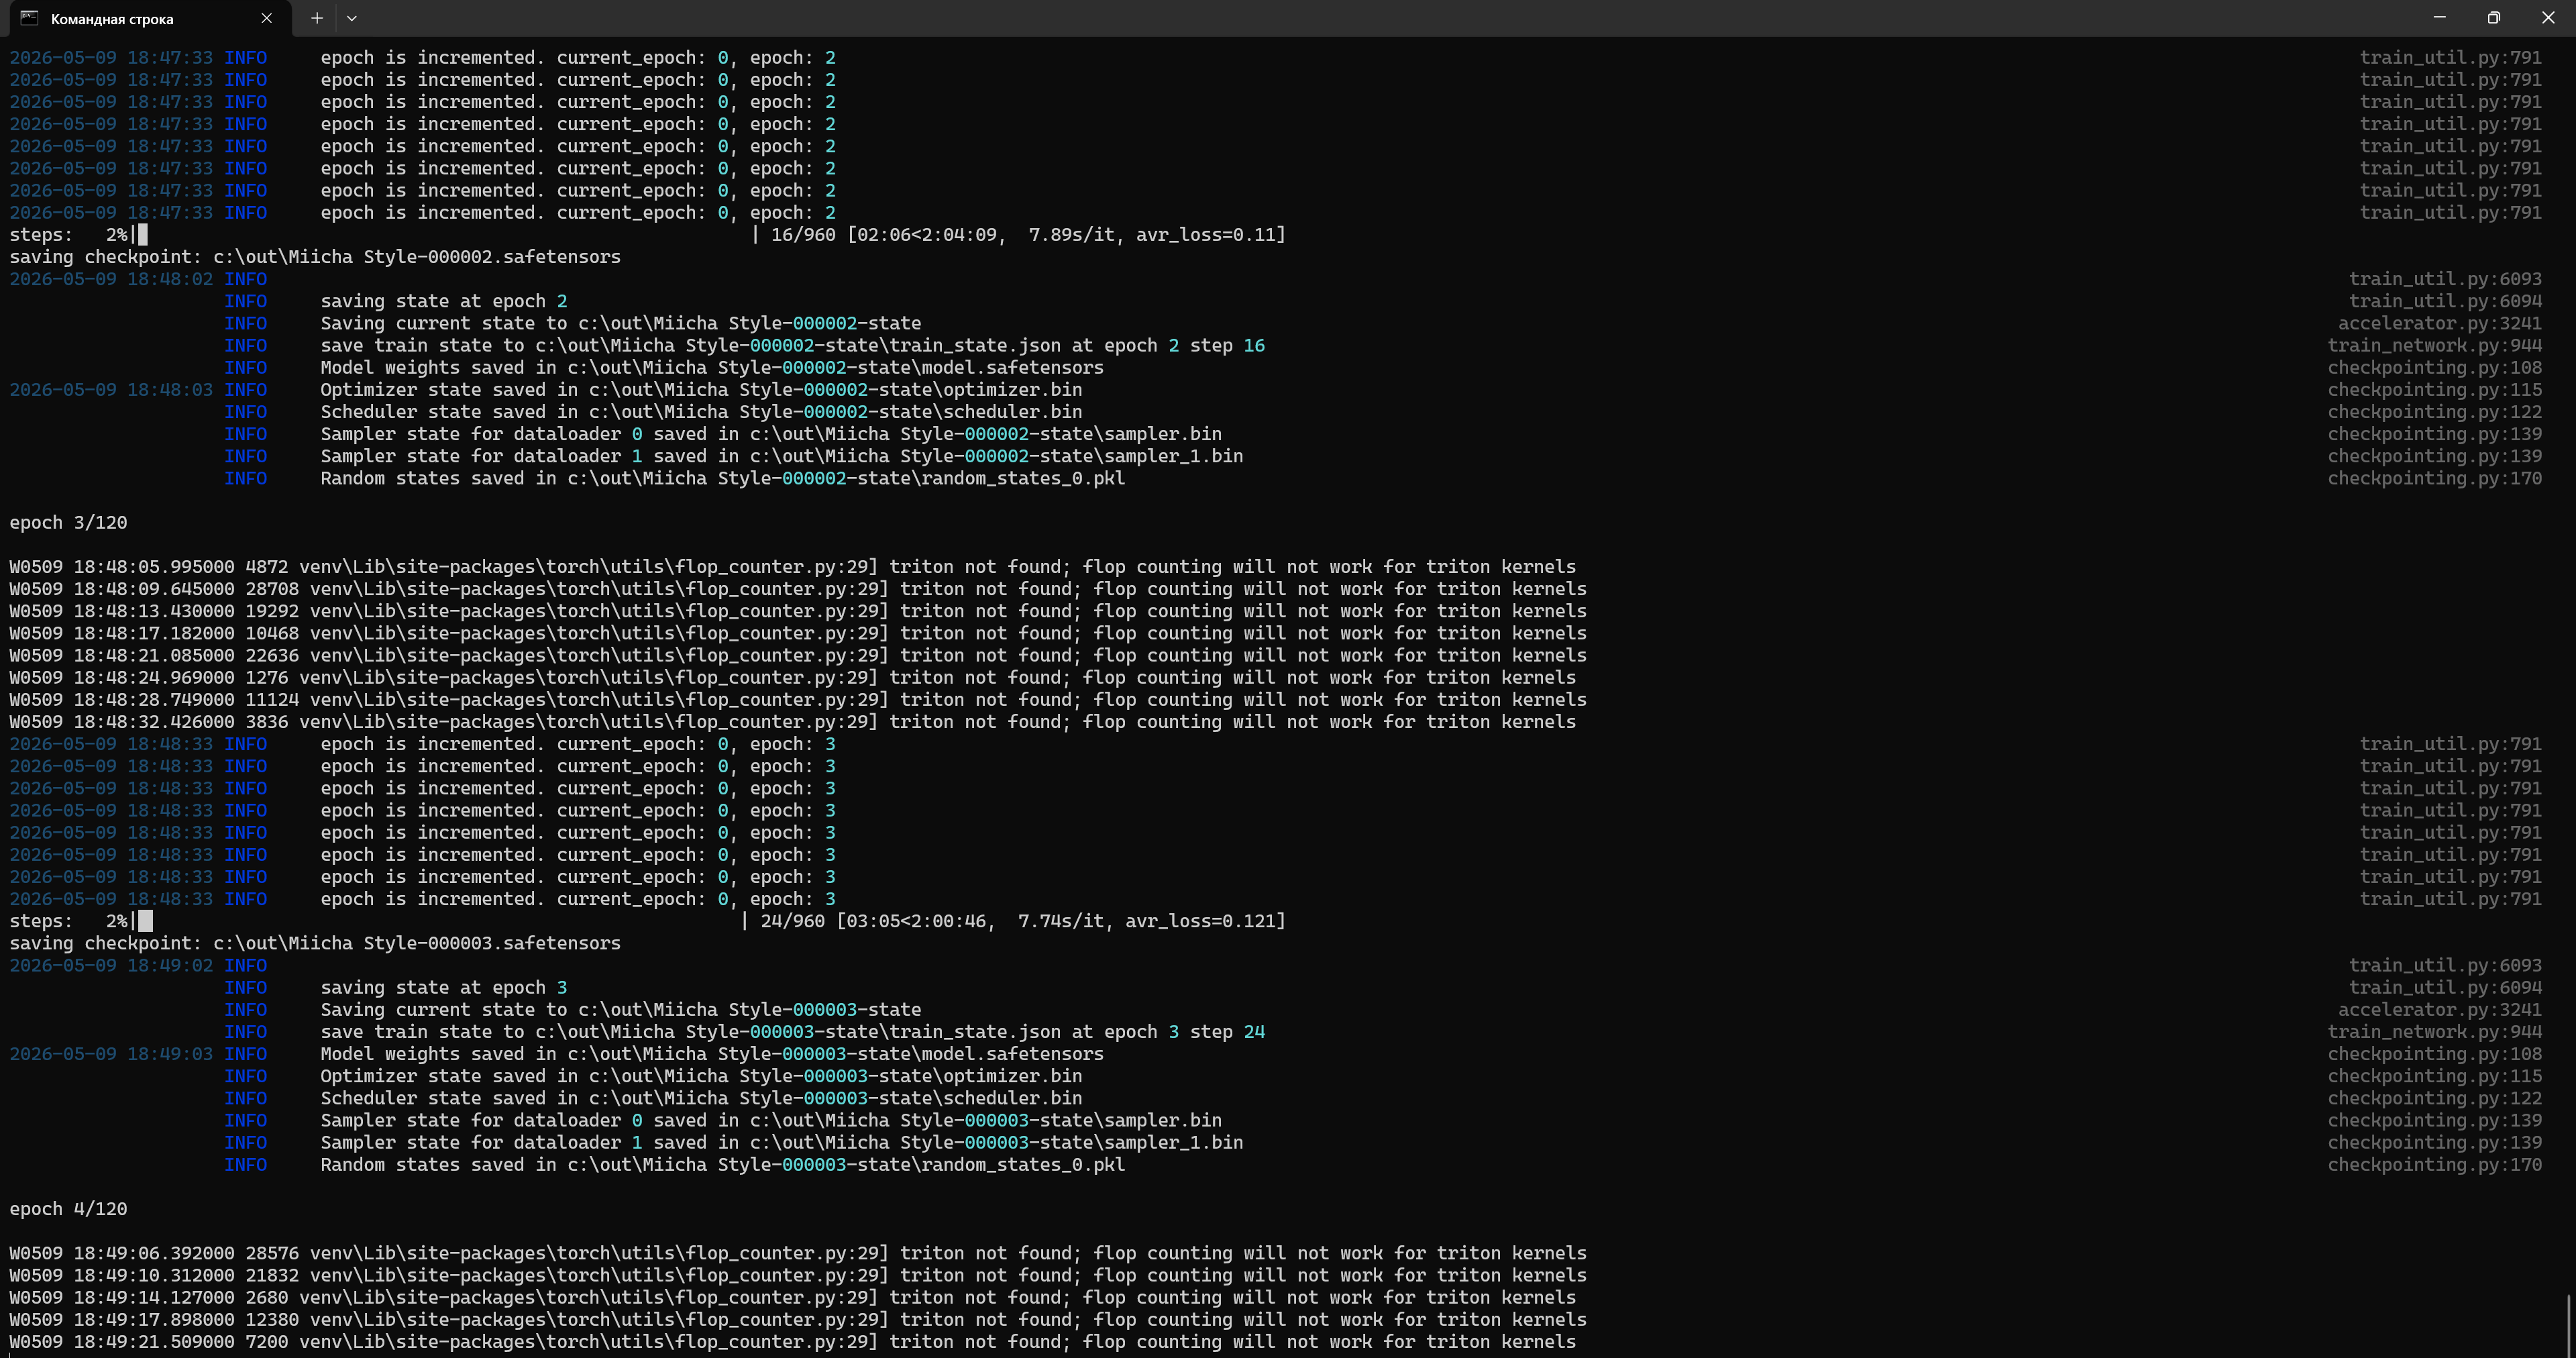Click the timestamp '2026-05-09 18:49:02'
This screenshot has width=2576, height=1358.
pyautogui.click(x=111, y=965)
